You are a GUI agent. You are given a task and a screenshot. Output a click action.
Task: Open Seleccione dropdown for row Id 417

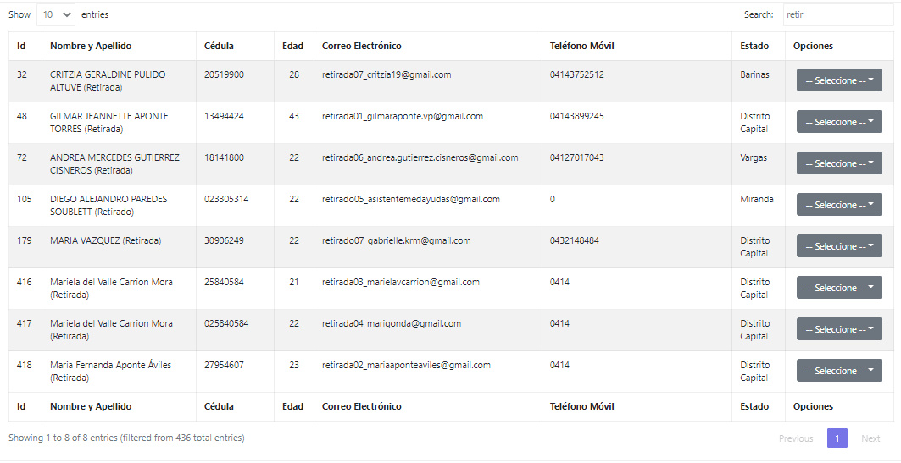tap(839, 328)
